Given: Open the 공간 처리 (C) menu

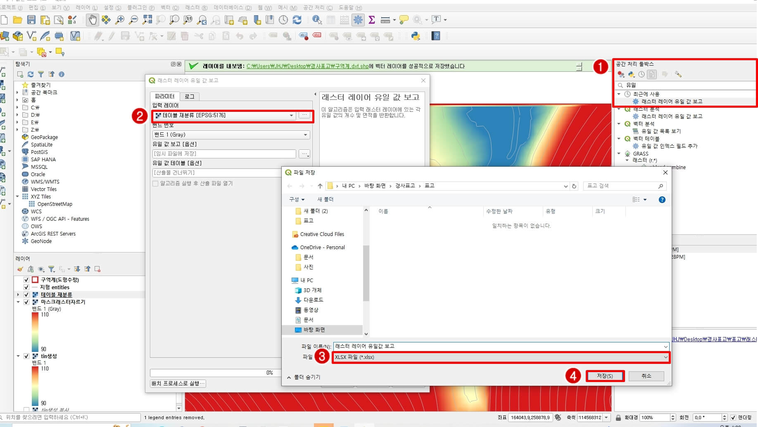Looking at the screenshot, I should [318, 7].
